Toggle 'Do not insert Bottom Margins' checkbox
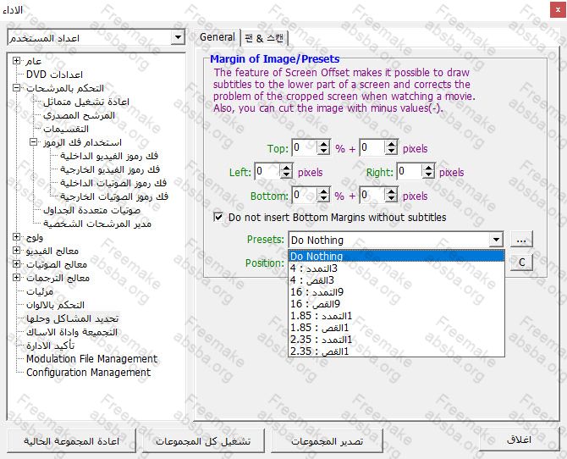 pyautogui.click(x=218, y=217)
